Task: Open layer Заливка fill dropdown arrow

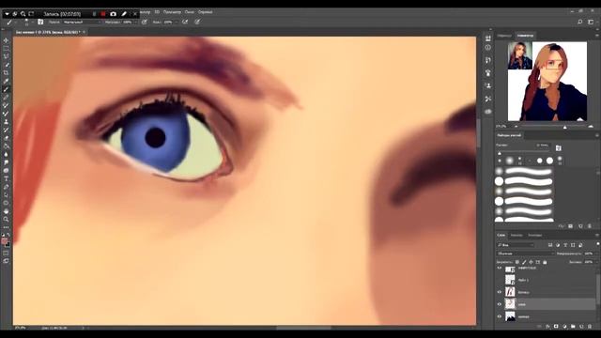Action: pos(597,262)
